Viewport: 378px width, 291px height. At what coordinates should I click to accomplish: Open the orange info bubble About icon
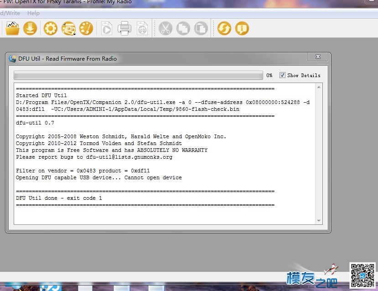coord(242,28)
